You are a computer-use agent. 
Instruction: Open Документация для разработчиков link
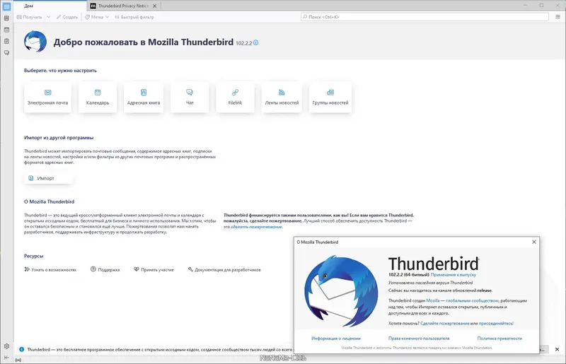point(224,269)
